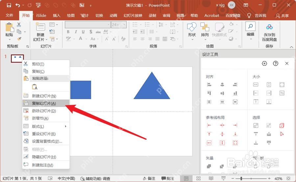The height and width of the screenshot is (182, 296).
Task: Click the align left icon under 对齐
Action: (x=209, y=85)
